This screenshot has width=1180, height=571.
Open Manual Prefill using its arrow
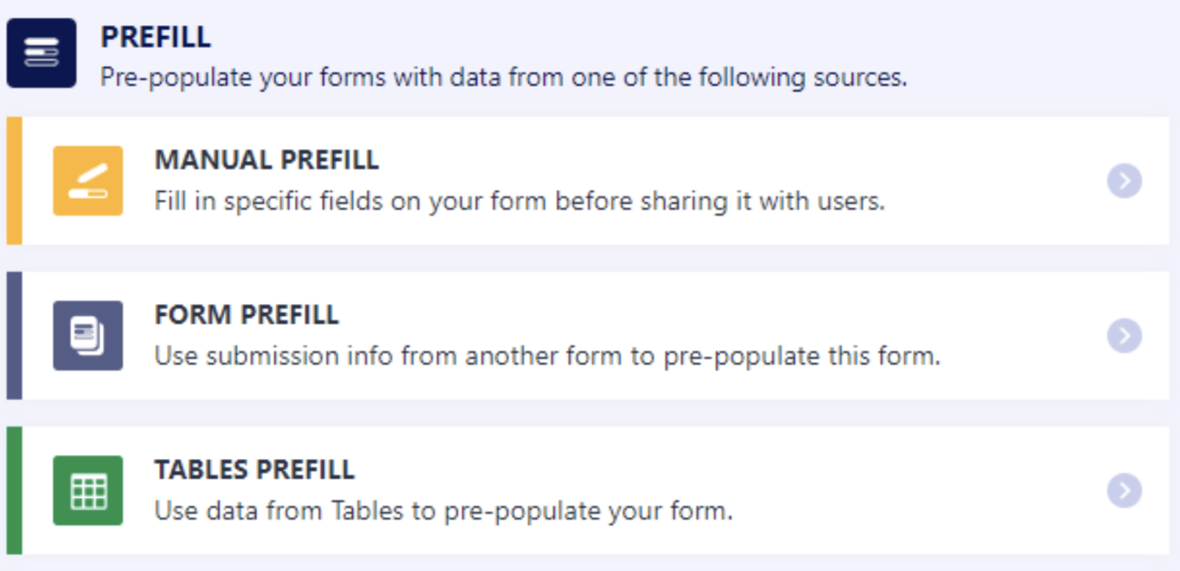click(x=1124, y=180)
